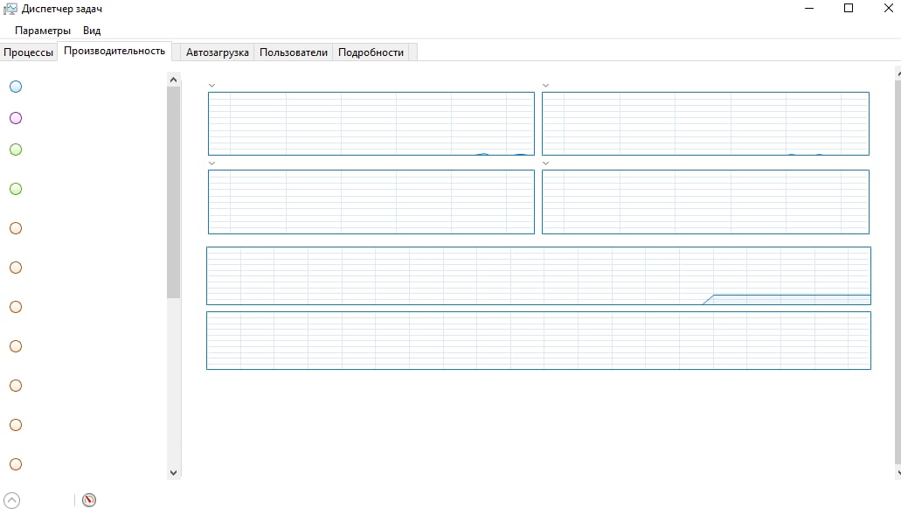This screenshot has width=901, height=522.
Task: Click the top-right small usage graph
Action: click(x=705, y=123)
